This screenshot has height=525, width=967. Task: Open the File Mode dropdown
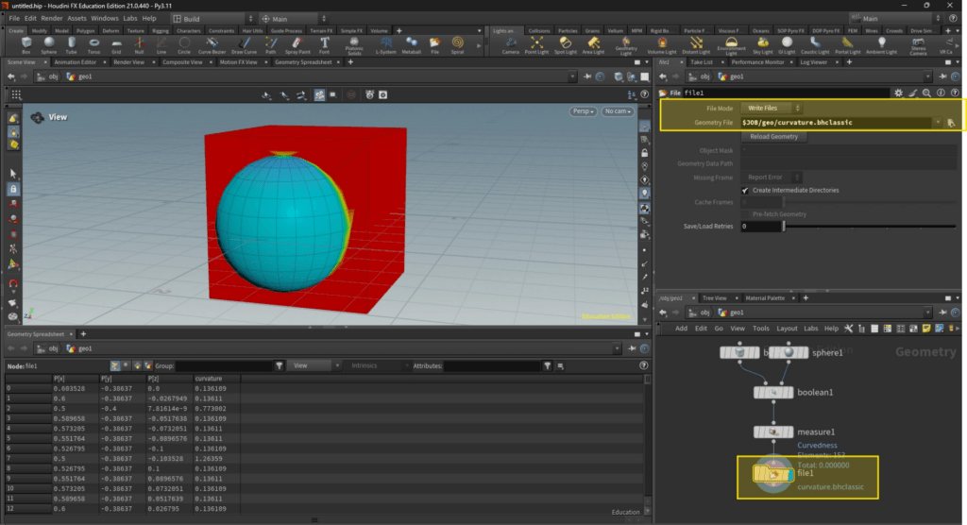click(x=772, y=108)
